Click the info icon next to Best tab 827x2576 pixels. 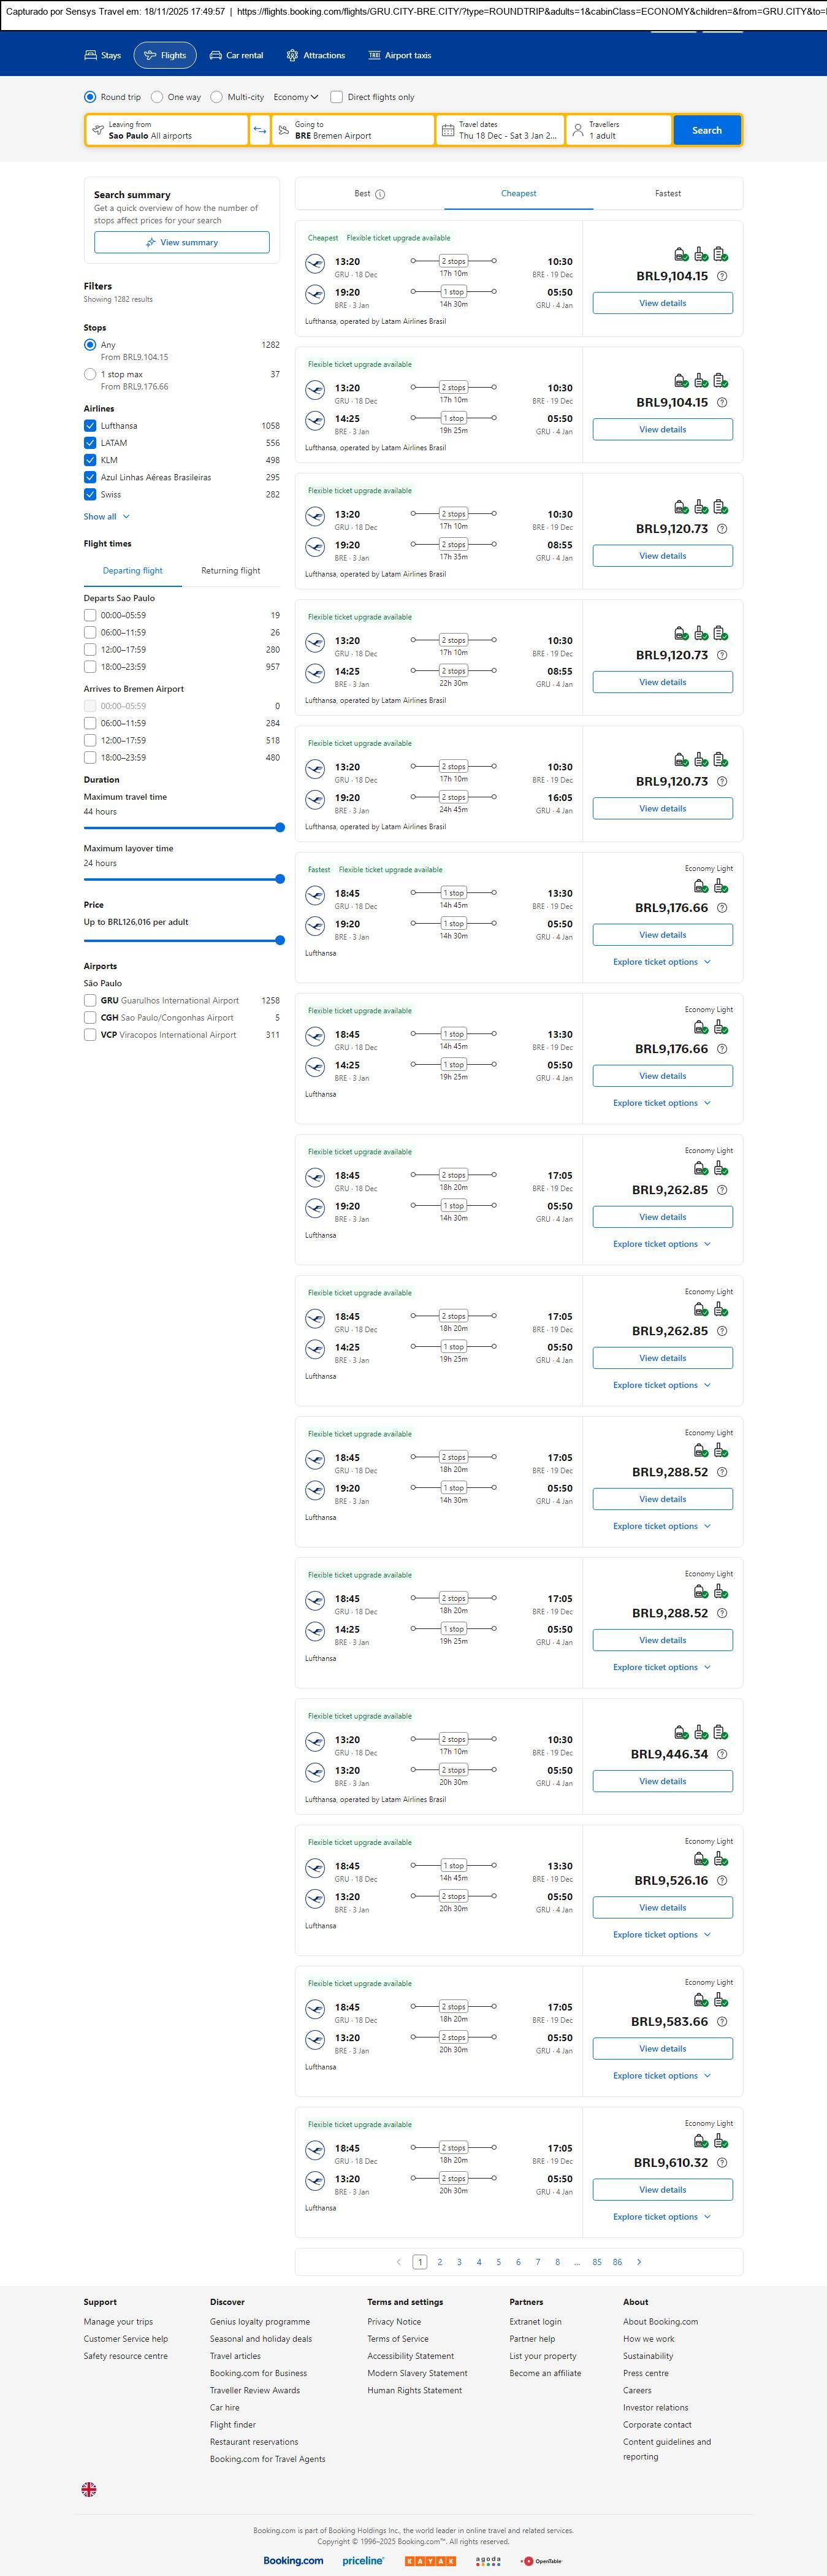[x=380, y=194]
